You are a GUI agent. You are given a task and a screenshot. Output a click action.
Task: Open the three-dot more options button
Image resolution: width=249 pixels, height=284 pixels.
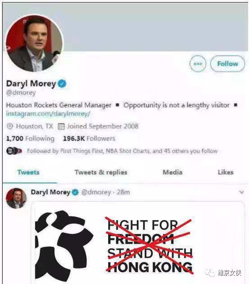(x=198, y=64)
